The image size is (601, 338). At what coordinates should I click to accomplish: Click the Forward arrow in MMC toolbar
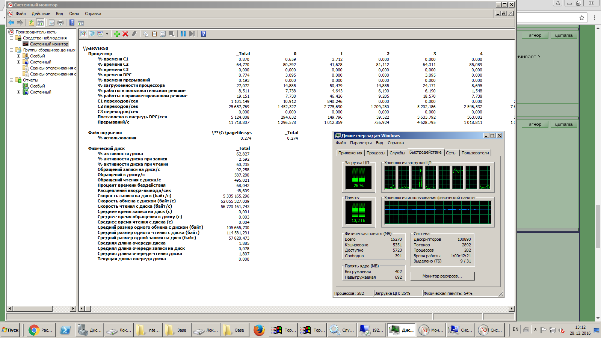click(20, 23)
